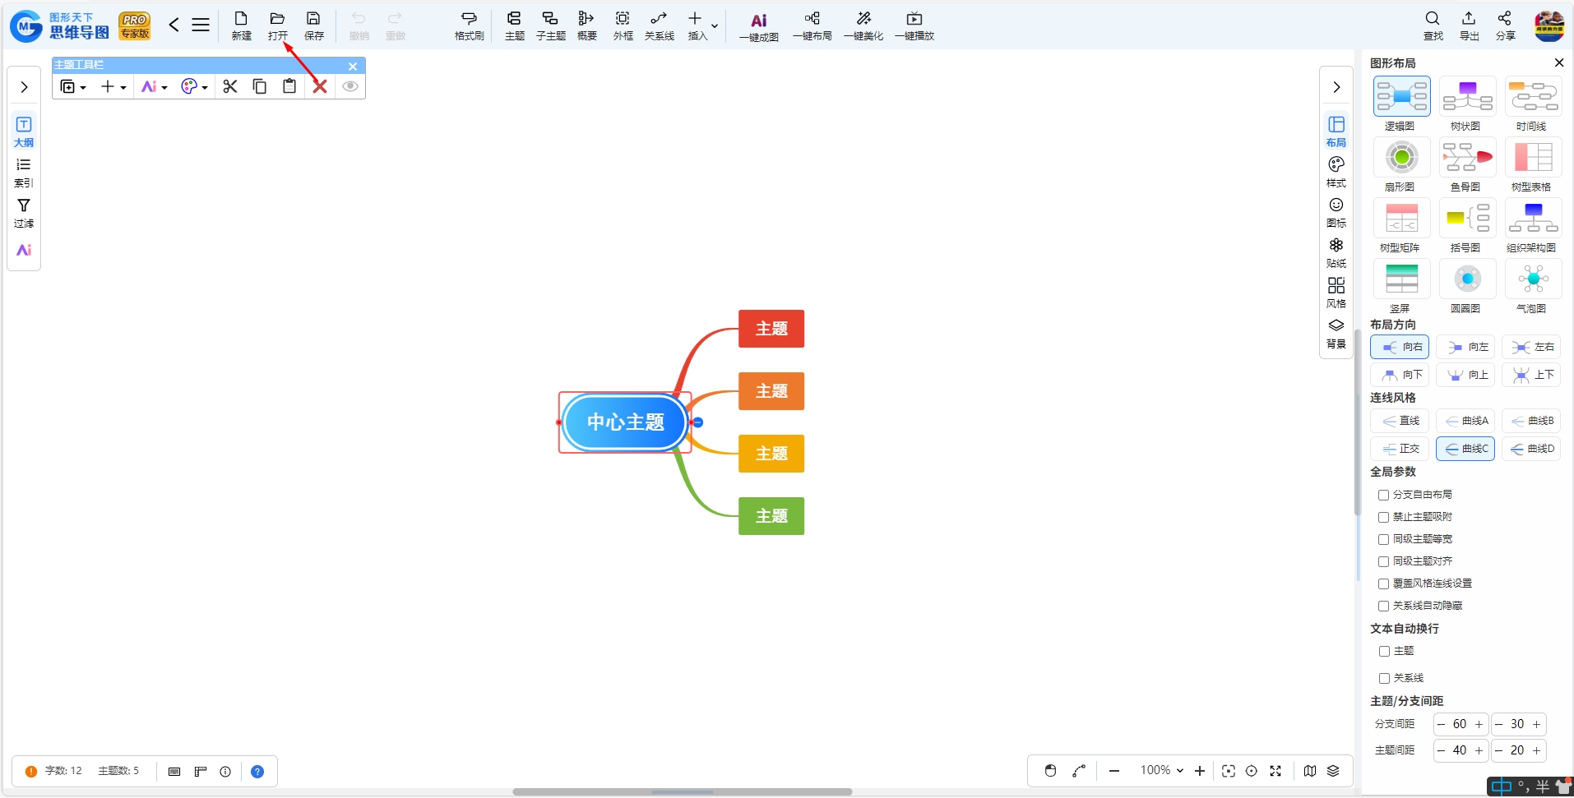
Task: Switch to the 样式 style tab
Action: coord(1336,172)
